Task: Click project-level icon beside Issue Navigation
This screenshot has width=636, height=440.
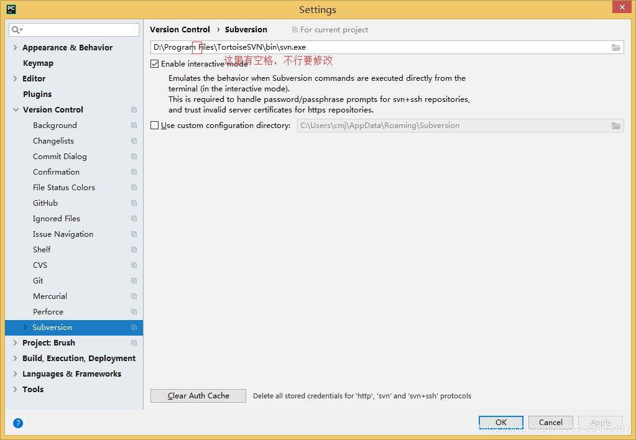Action: click(x=134, y=234)
